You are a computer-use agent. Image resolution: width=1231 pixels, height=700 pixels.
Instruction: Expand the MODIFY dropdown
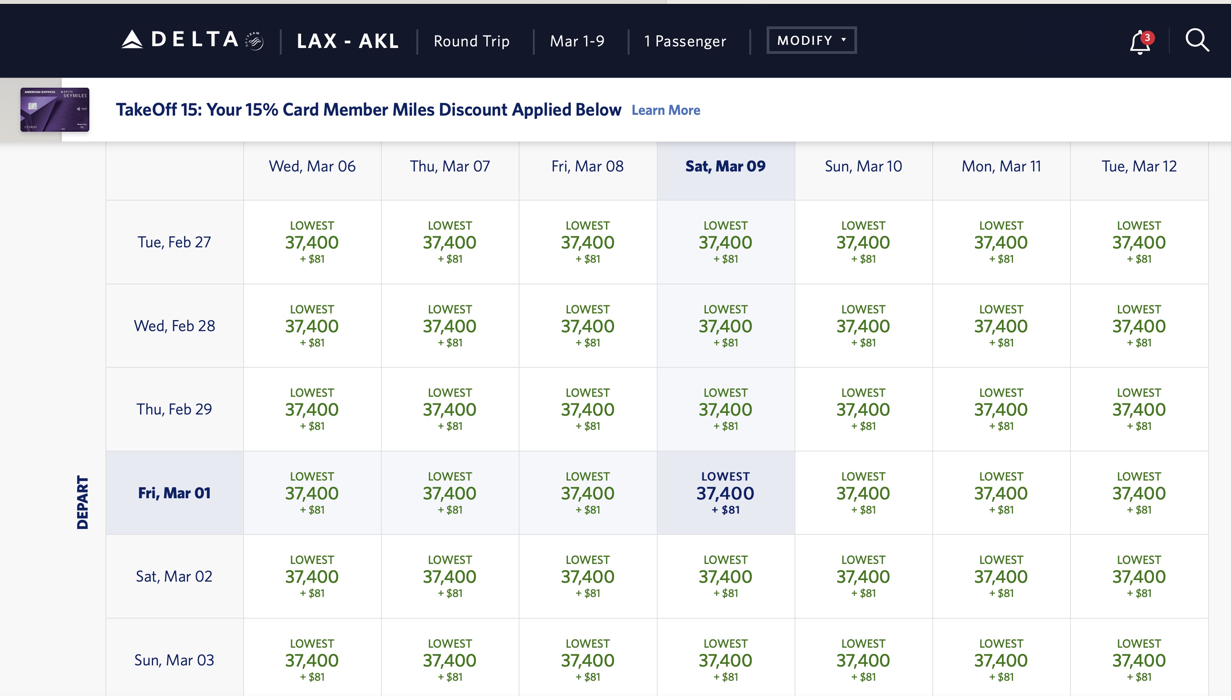point(811,41)
